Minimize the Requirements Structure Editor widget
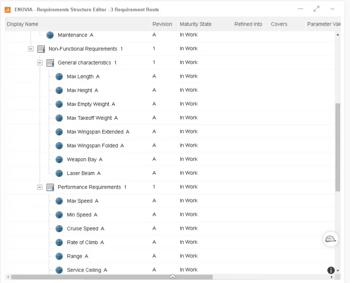This screenshot has width=350, height=283. click(301, 9)
